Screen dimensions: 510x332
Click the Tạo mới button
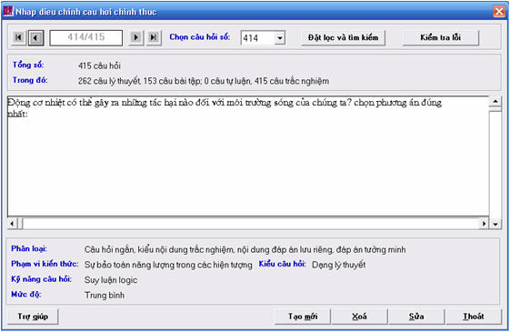pyautogui.click(x=303, y=317)
